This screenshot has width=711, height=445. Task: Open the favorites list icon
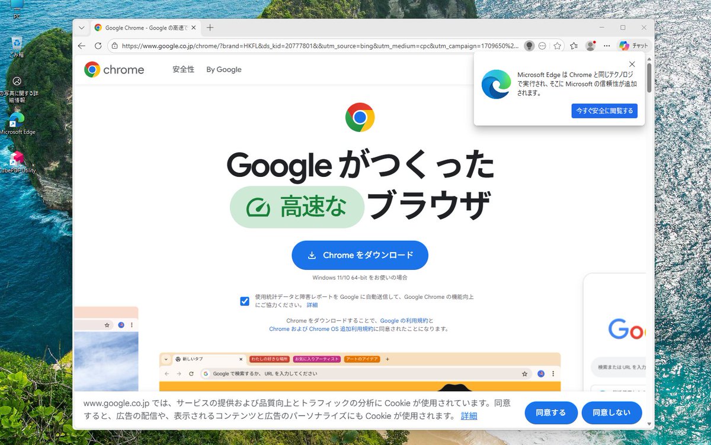(574, 46)
